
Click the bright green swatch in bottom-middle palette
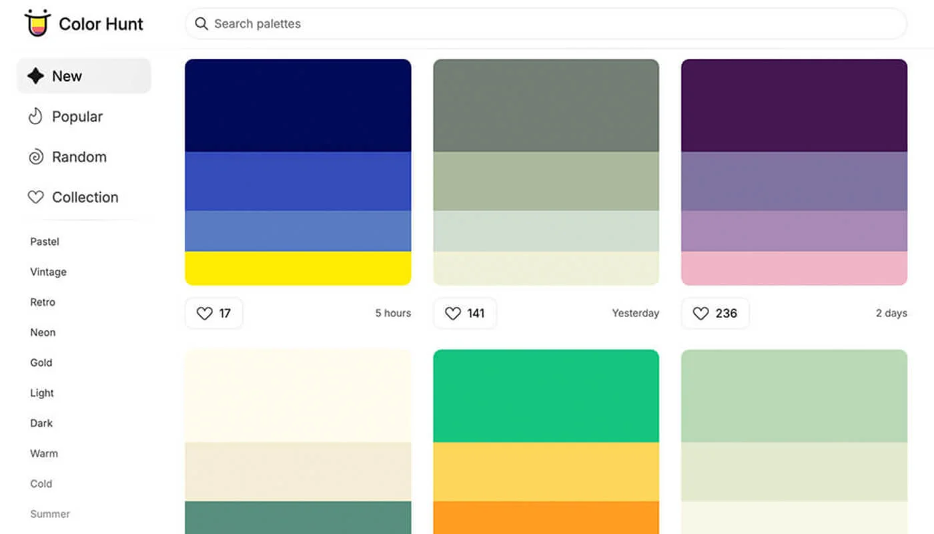coord(546,395)
